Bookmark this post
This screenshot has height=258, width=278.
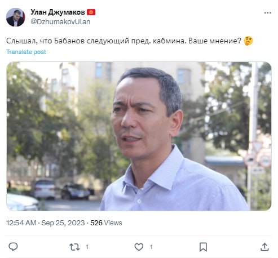[x=203, y=247]
